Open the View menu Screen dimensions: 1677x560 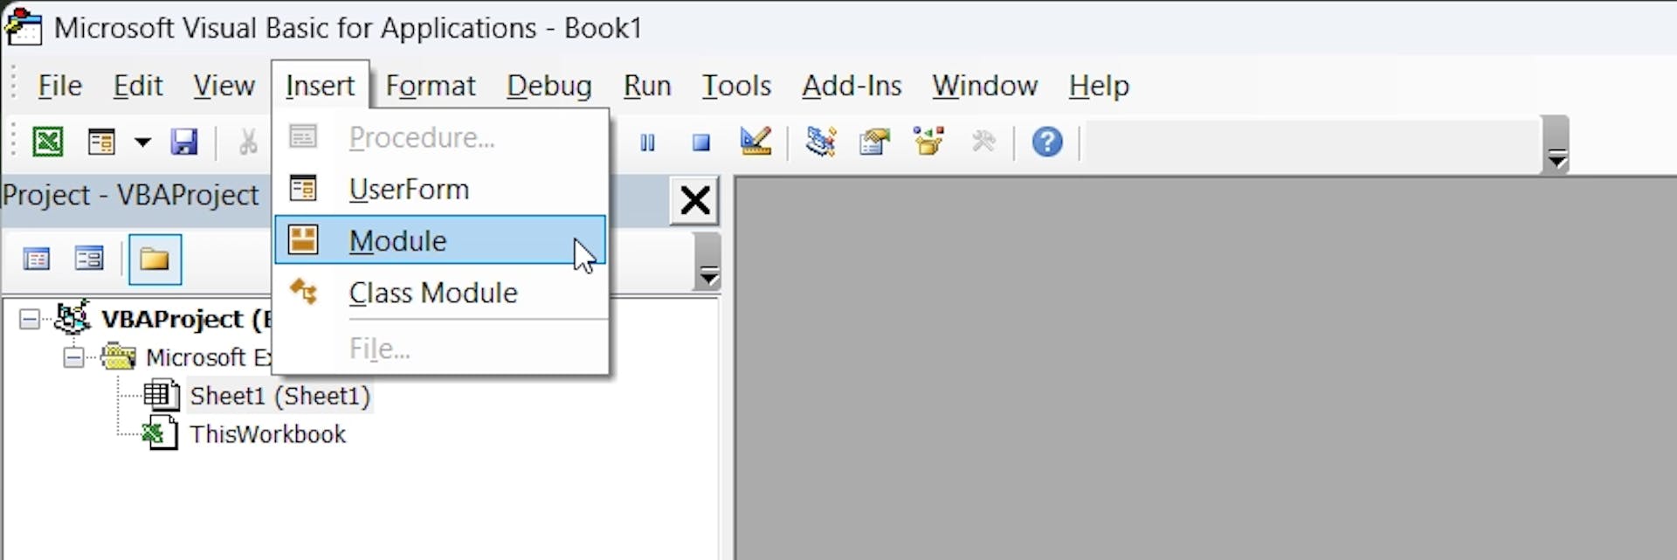point(224,86)
